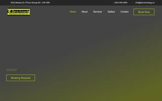Viewport: 162px width, 101px height.
Task: Open the Home menu item
Action: coord(73,12)
